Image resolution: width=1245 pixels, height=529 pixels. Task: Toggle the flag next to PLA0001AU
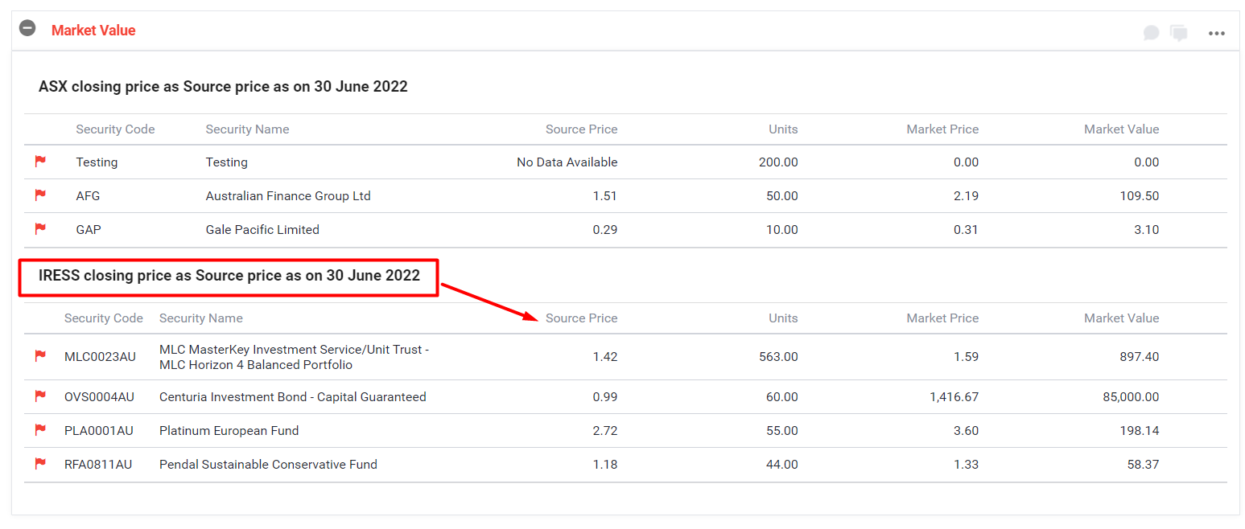(40, 430)
